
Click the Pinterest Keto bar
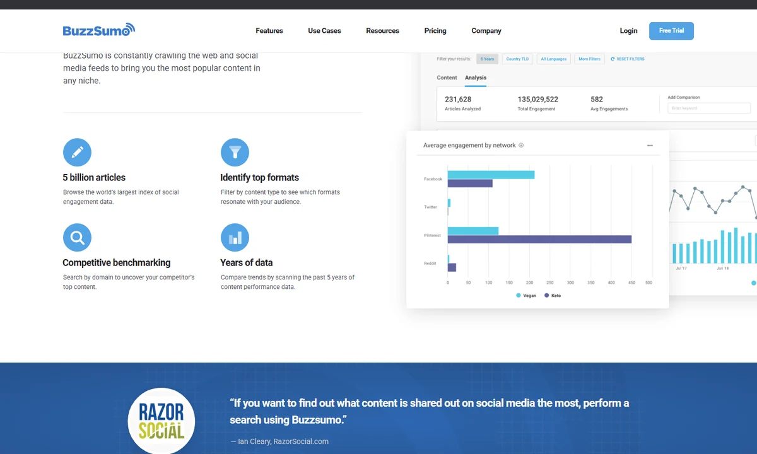point(539,239)
